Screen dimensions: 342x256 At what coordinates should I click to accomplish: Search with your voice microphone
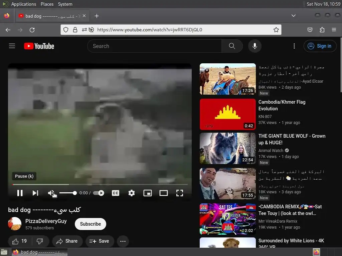point(255,46)
